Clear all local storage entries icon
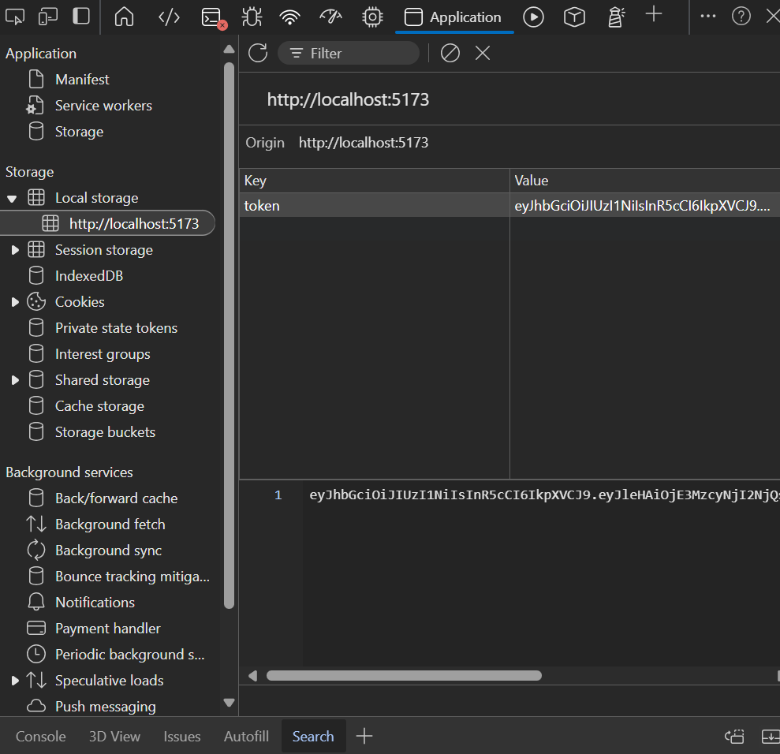This screenshot has height=754, width=780. click(x=450, y=53)
